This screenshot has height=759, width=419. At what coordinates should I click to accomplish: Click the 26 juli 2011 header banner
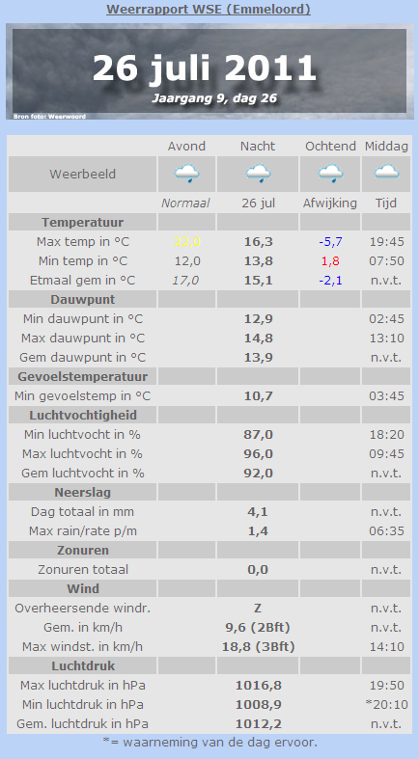(209, 71)
